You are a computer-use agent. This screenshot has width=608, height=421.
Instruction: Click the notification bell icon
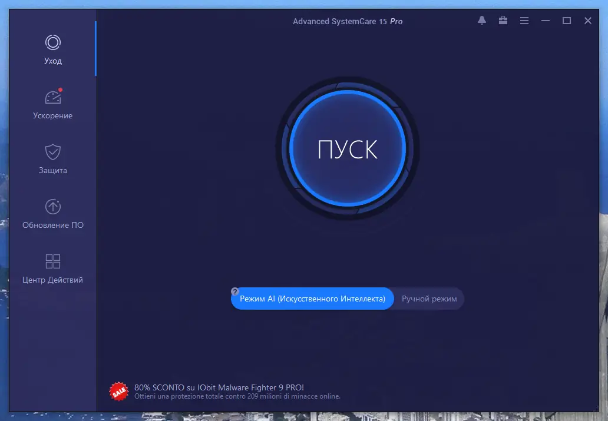tap(481, 20)
